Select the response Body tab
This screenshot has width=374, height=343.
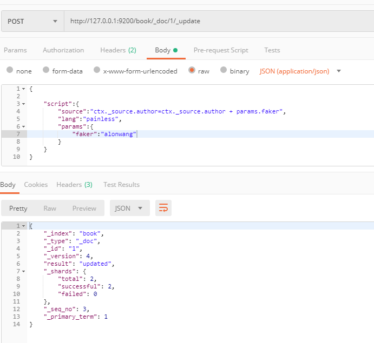8,185
